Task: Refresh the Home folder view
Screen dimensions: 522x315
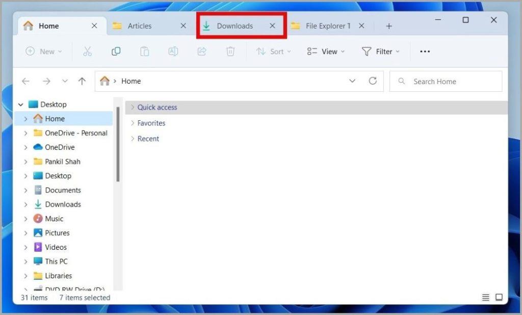Action: [x=373, y=81]
